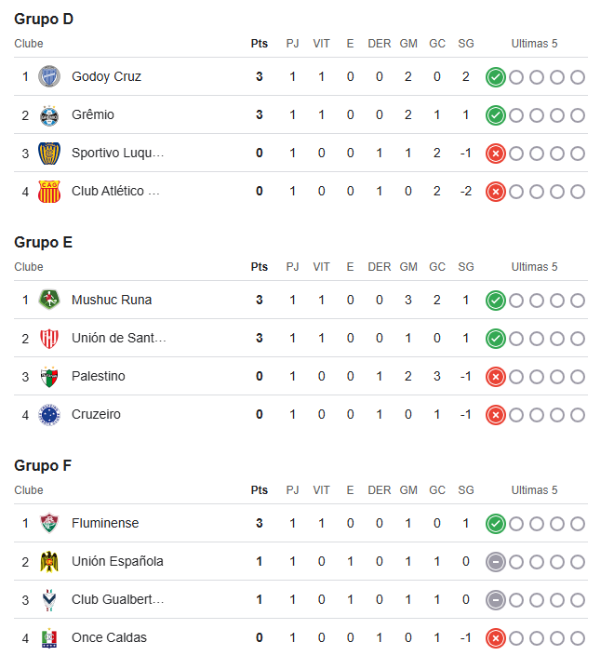The image size is (614, 669).
Task: Click the Mushuc Runa club crest
Action: pos(49,300)
